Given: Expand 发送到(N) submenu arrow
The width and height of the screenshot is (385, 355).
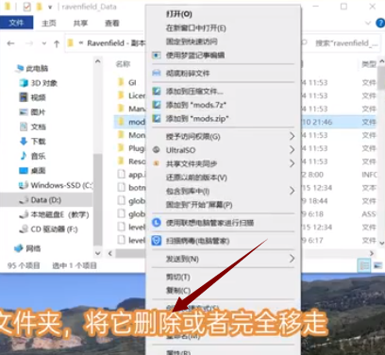Looking at the screenshot, I should (x=292, y=259).
